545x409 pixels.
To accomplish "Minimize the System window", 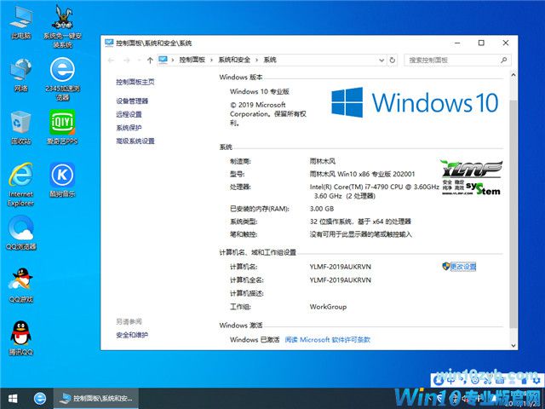I will click(457, 43).
